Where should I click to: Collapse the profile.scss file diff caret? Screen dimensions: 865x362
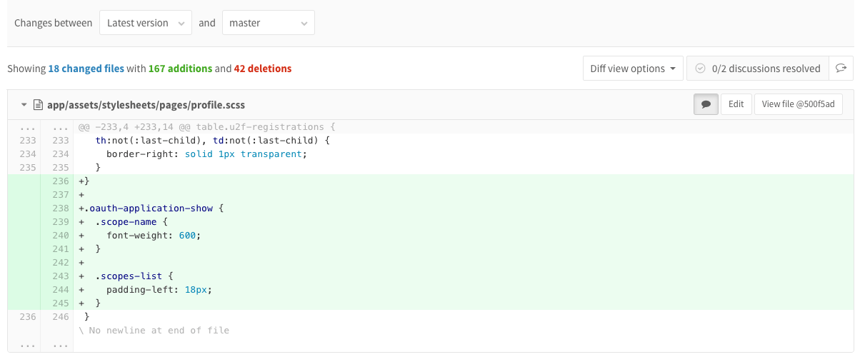point(24,105)
